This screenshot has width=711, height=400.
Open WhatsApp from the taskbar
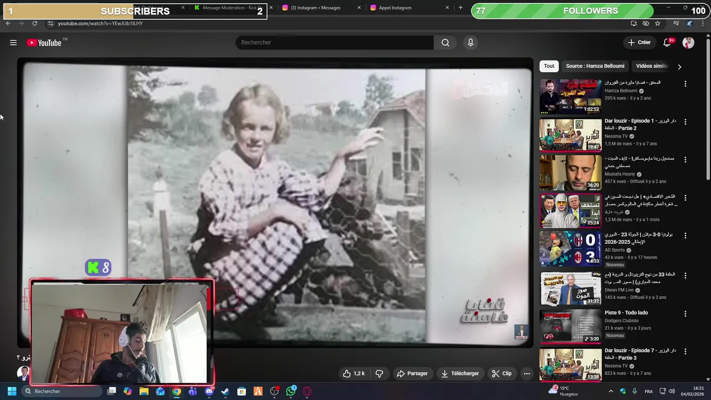pyautogui.click(x=291, y=391)
